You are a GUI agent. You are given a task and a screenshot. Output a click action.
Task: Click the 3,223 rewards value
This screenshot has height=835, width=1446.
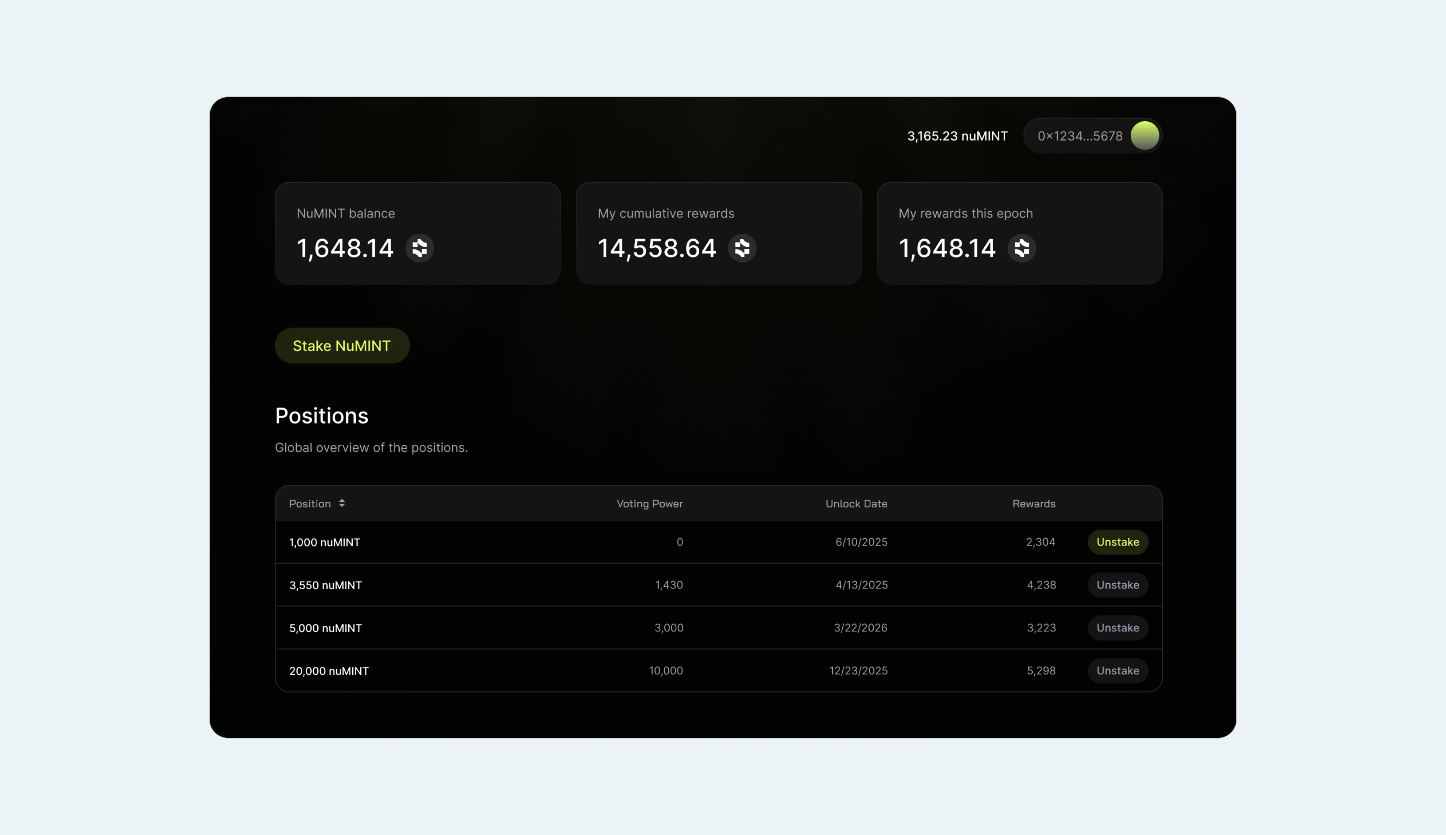pyautogui.click(x=1042, y=627)
